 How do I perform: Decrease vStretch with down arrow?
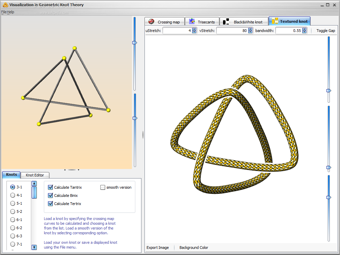pyautogui.click(x=250, y=32)
